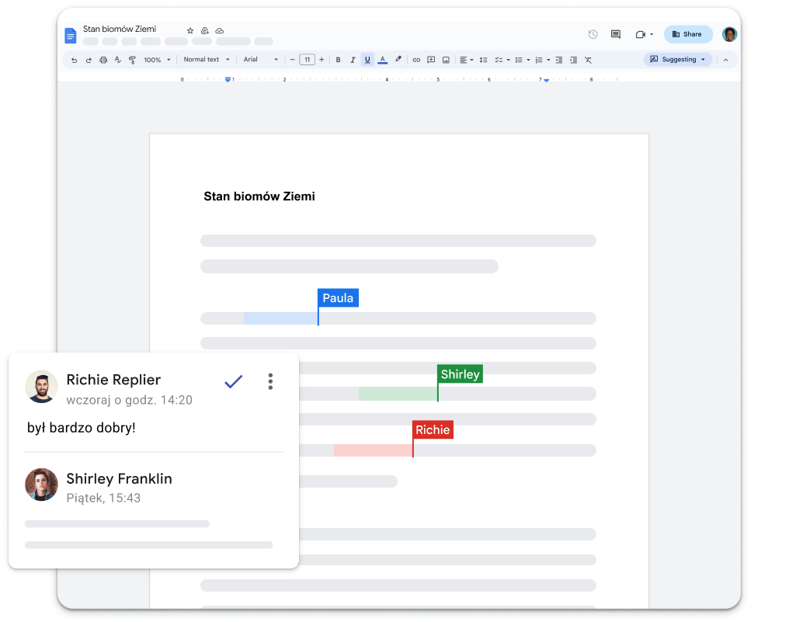Click the document title in header bar
This screenshot has height=622, width=789.
(120, 30)
